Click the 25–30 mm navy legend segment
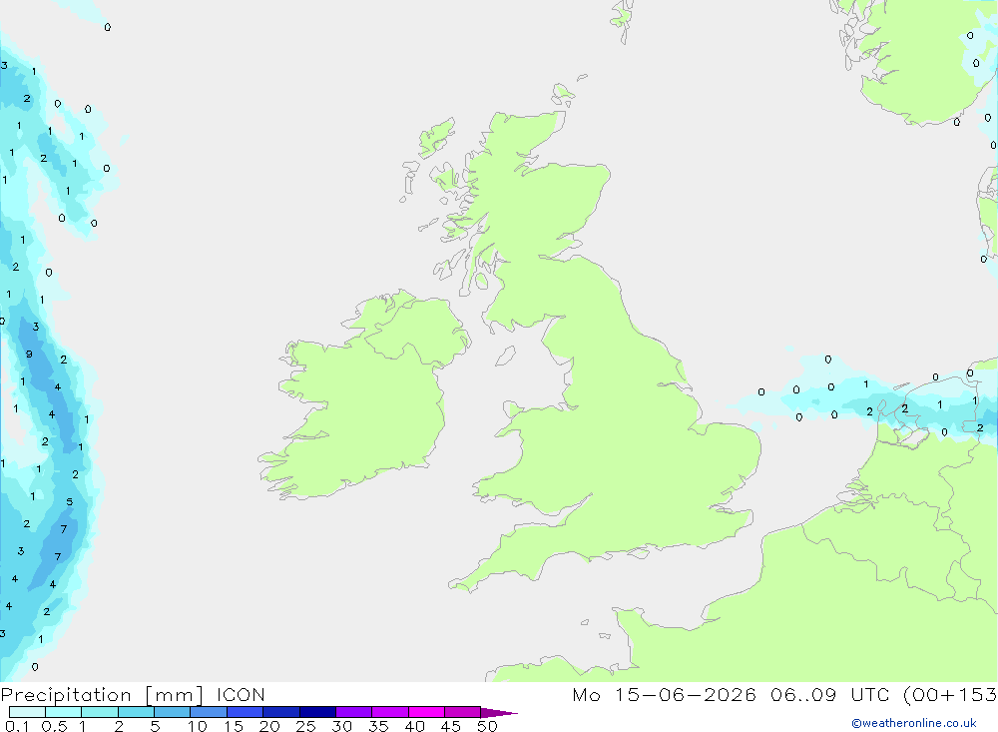The width and height of the screenshot is (998, 732). [317, 712]
